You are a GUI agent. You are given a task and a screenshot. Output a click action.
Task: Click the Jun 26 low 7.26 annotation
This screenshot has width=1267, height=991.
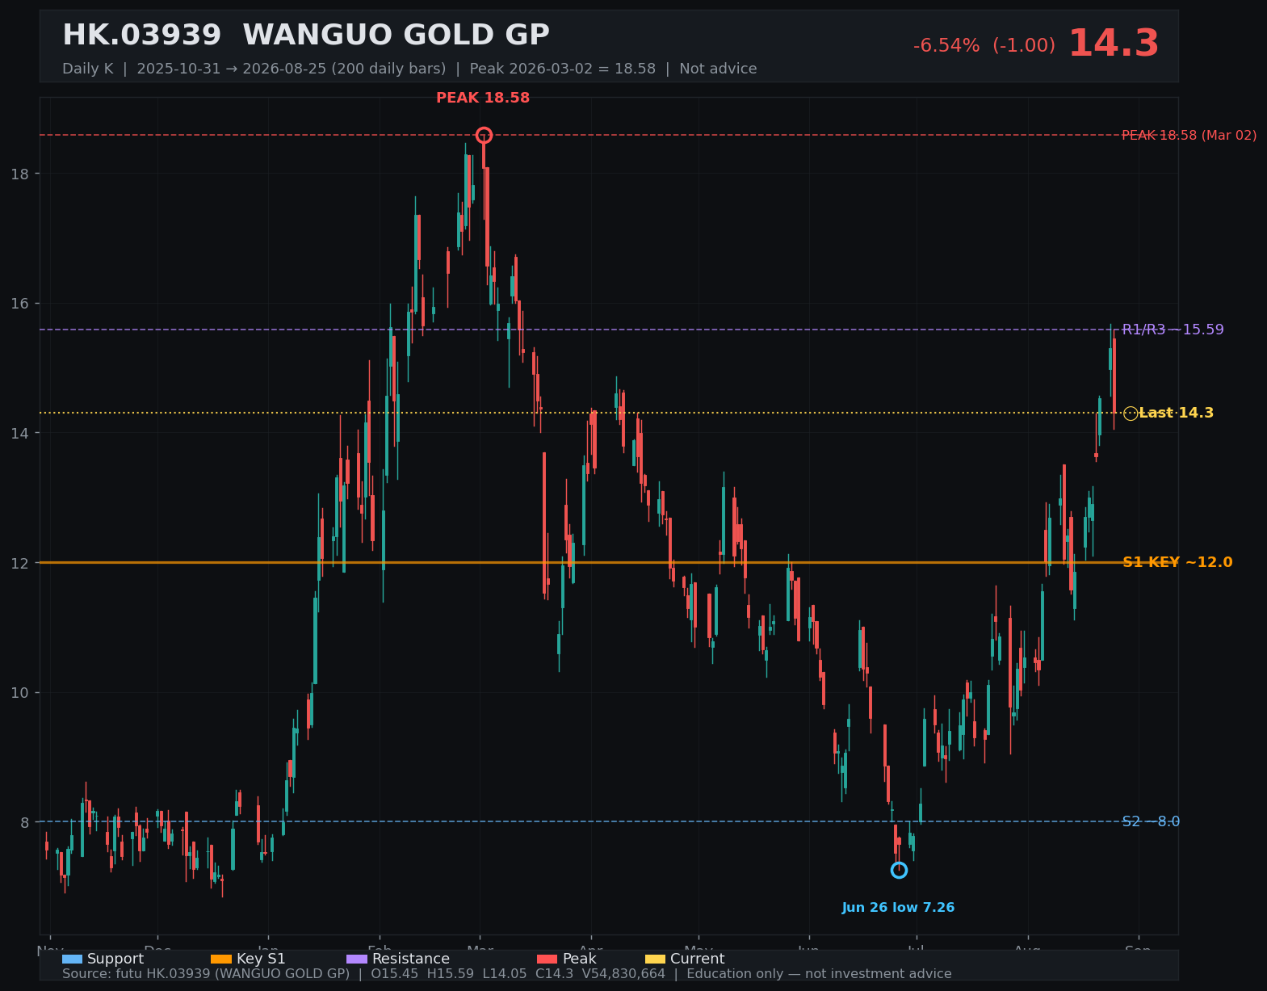(x=898, y=908)
